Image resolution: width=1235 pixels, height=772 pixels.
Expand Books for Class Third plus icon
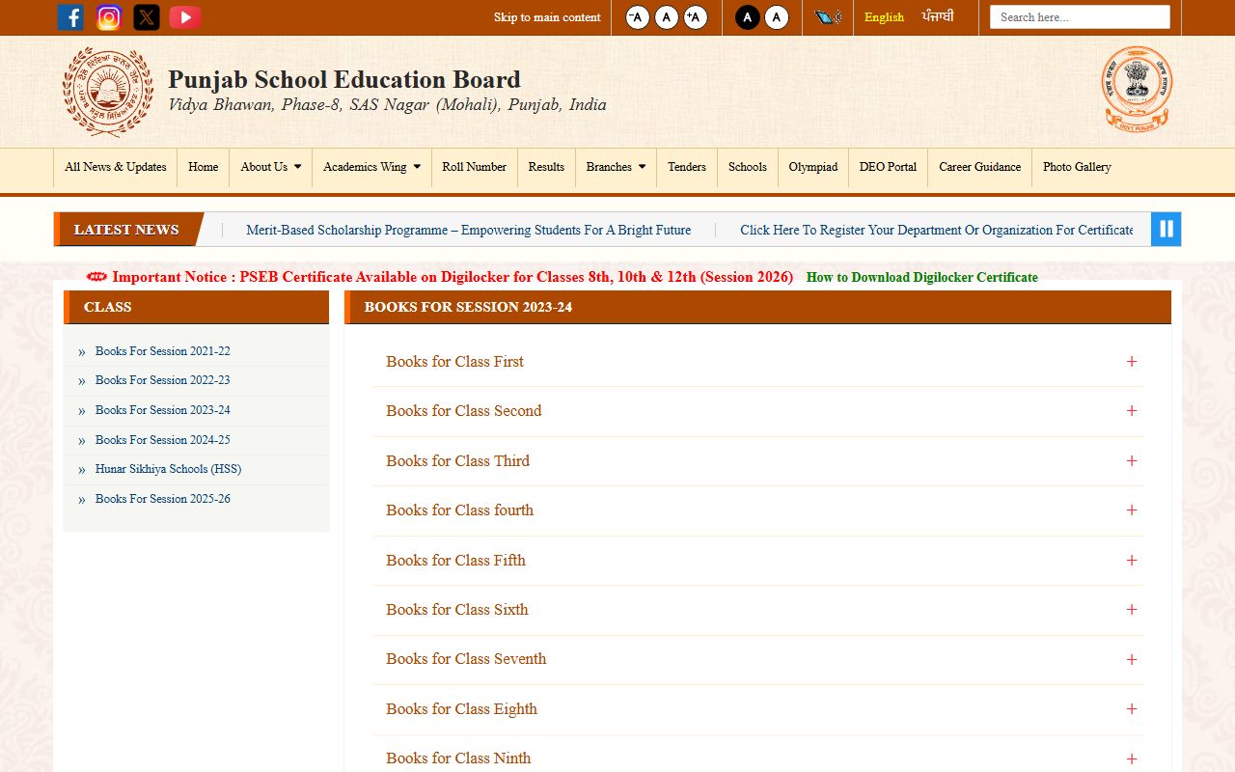coord(1132,461)
